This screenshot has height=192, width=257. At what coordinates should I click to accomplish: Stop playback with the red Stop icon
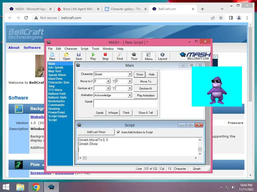click(x=105, y=56)
